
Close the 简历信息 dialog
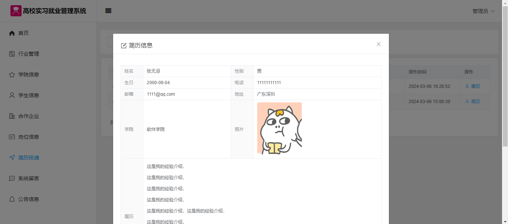tap(378, 44)
